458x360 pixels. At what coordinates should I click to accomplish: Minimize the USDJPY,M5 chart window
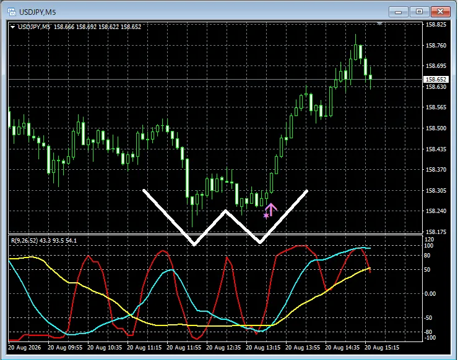[398, 12]
